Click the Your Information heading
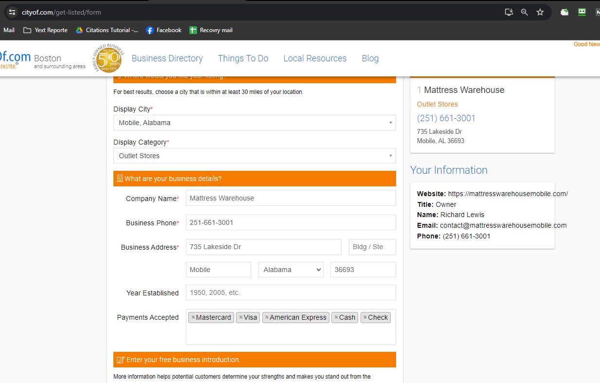Screen dimensions: 600x383 pos(449,170)
